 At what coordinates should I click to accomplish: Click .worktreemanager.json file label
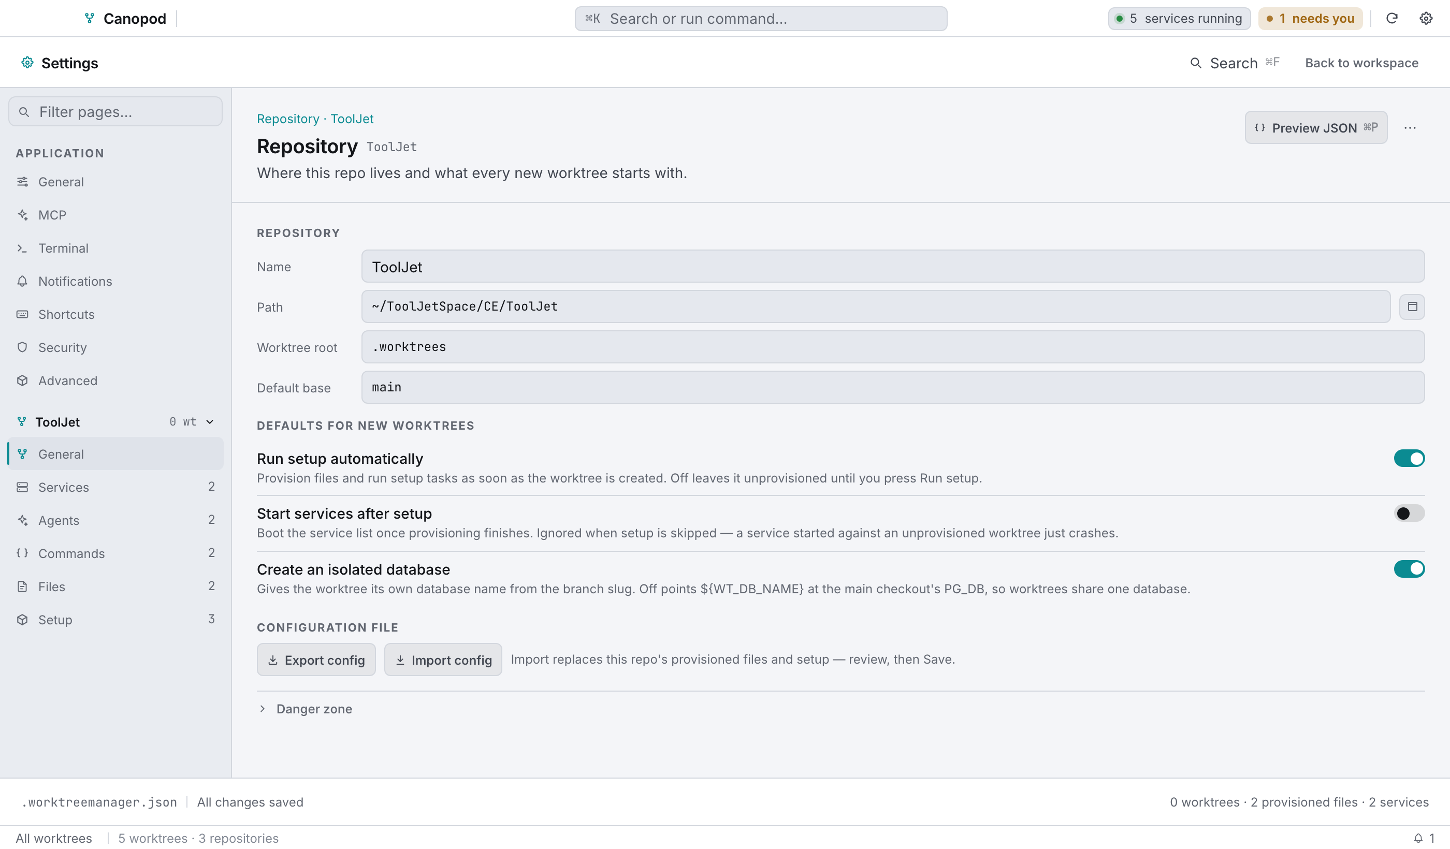(99, 802)
